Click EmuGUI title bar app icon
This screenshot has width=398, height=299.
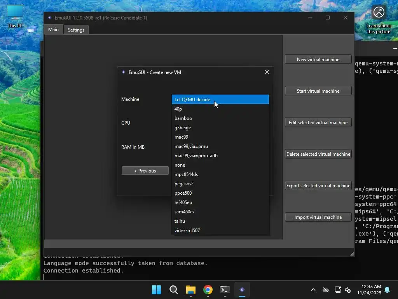50,18
